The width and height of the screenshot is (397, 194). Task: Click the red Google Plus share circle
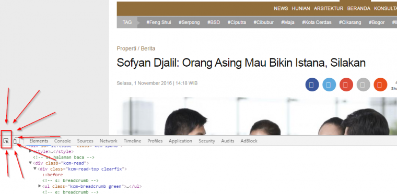pos(346,84)
